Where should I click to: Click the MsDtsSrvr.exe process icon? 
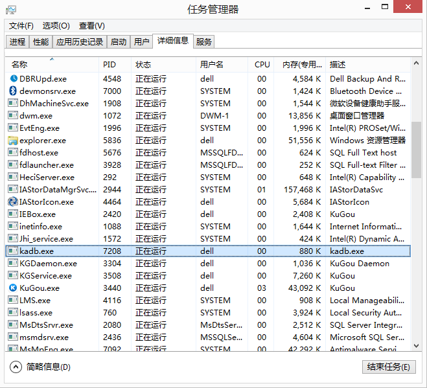tap(13, 325)
